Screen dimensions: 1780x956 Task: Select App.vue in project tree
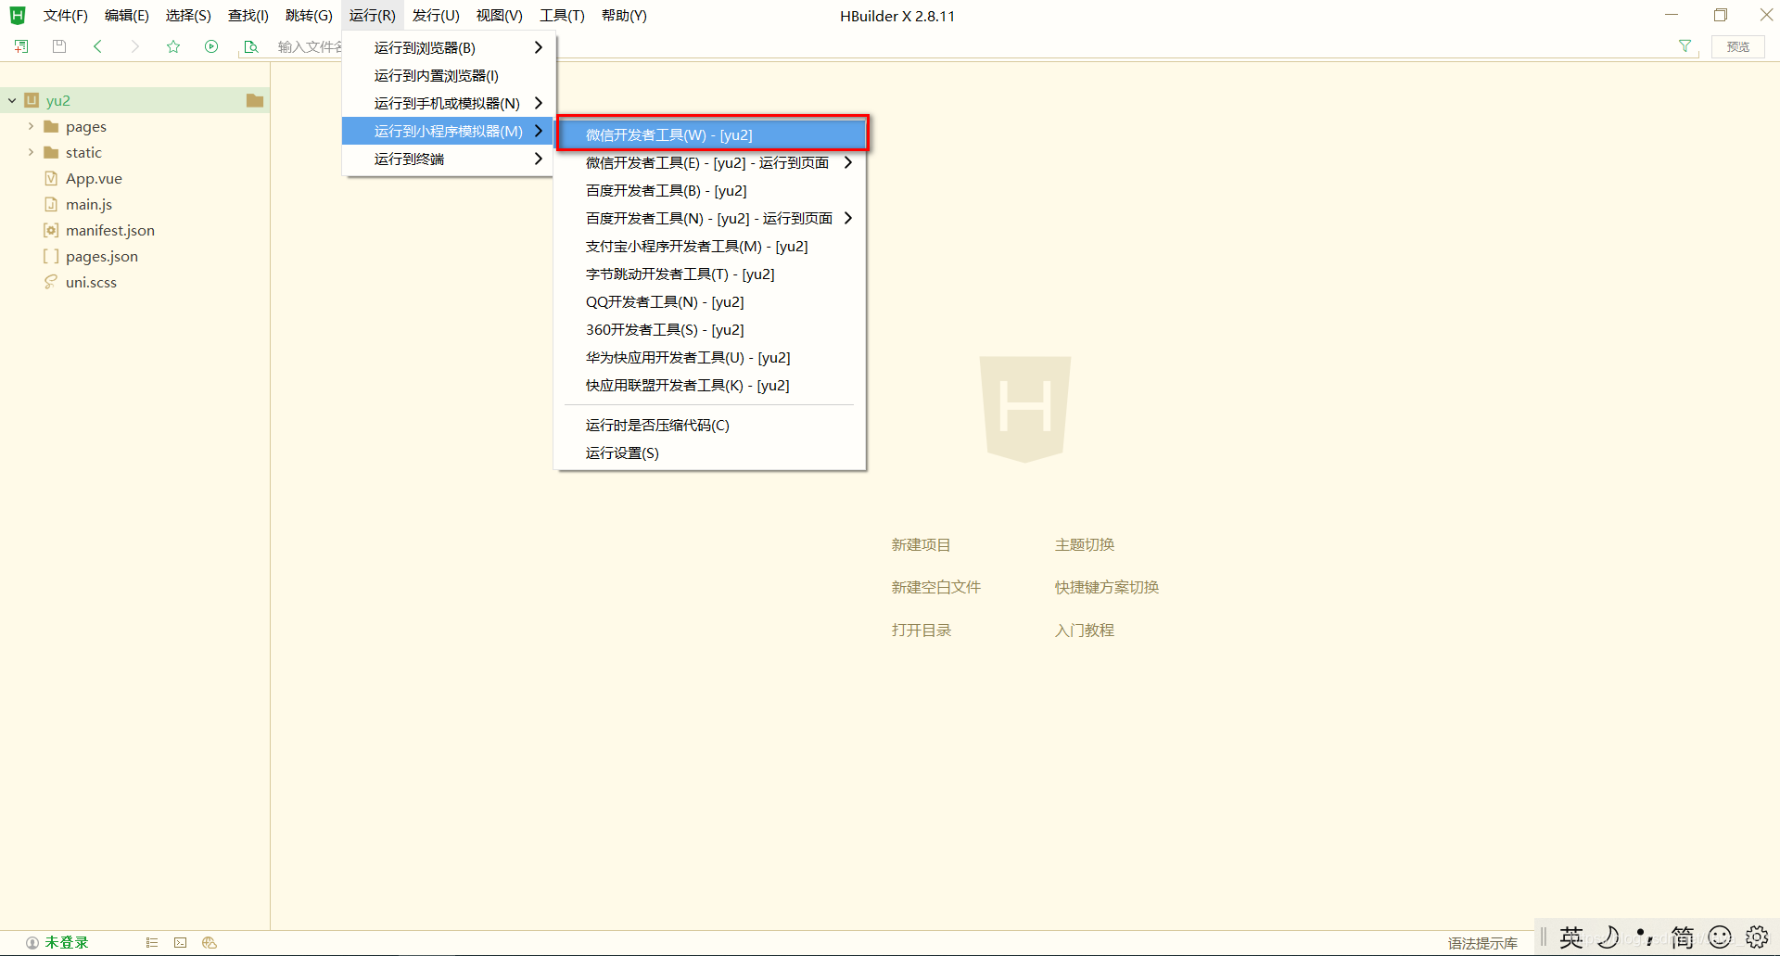[94, 178]
